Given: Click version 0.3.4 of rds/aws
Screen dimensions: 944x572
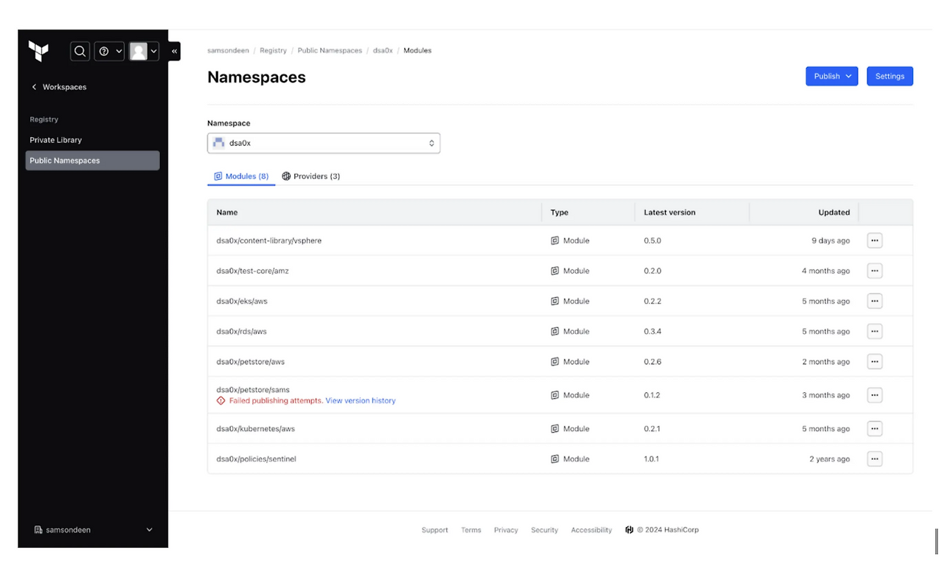Looking at the screenshot, I should click(653, 332).
